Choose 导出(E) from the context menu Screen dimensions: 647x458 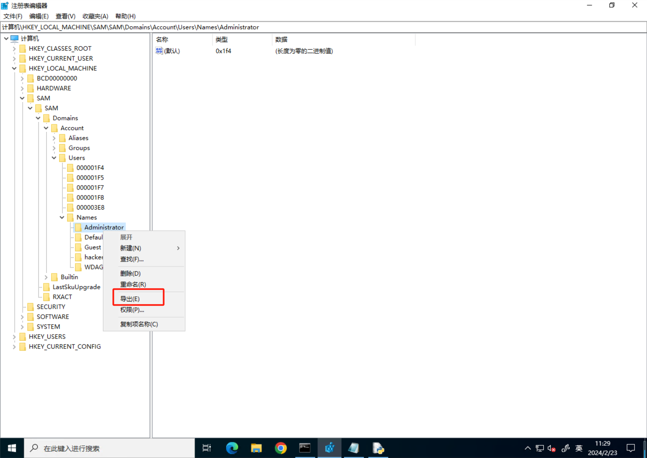coord(130,299)
